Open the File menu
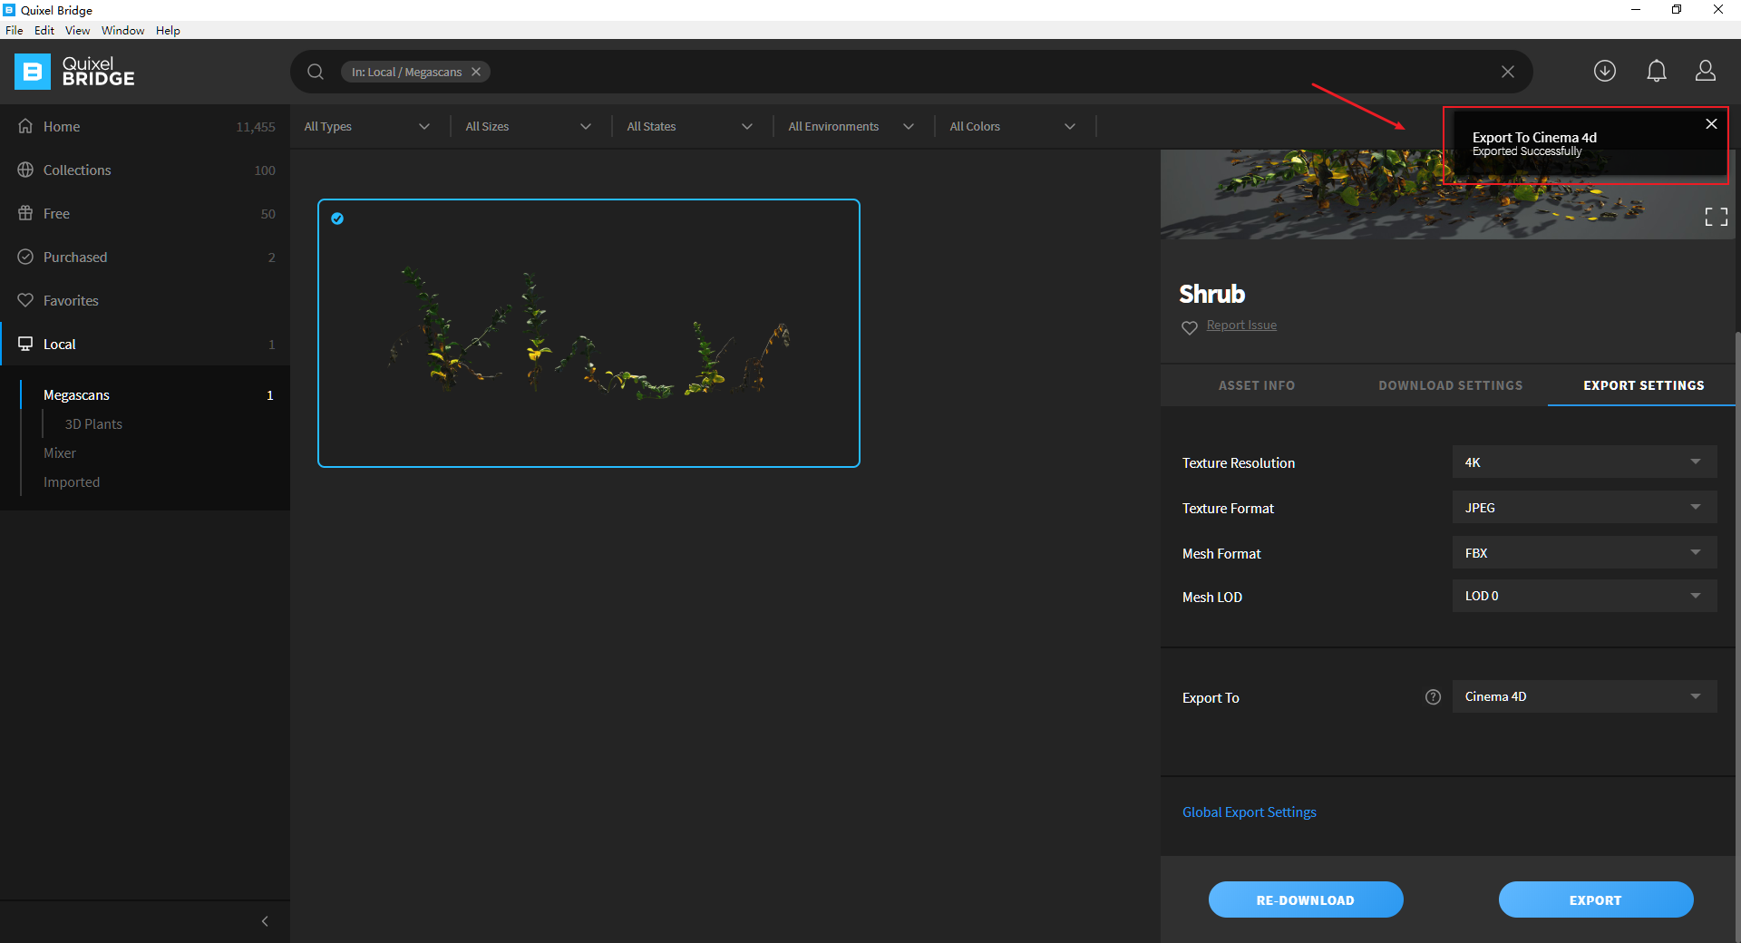 point(15,30)
